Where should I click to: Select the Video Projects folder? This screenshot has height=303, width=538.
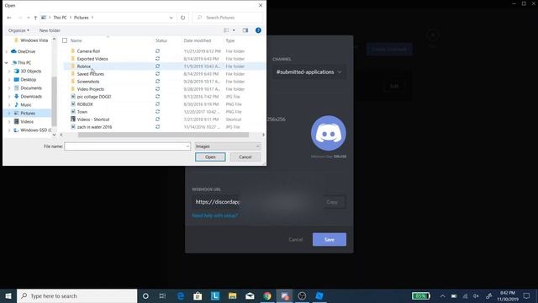(90, 89)
